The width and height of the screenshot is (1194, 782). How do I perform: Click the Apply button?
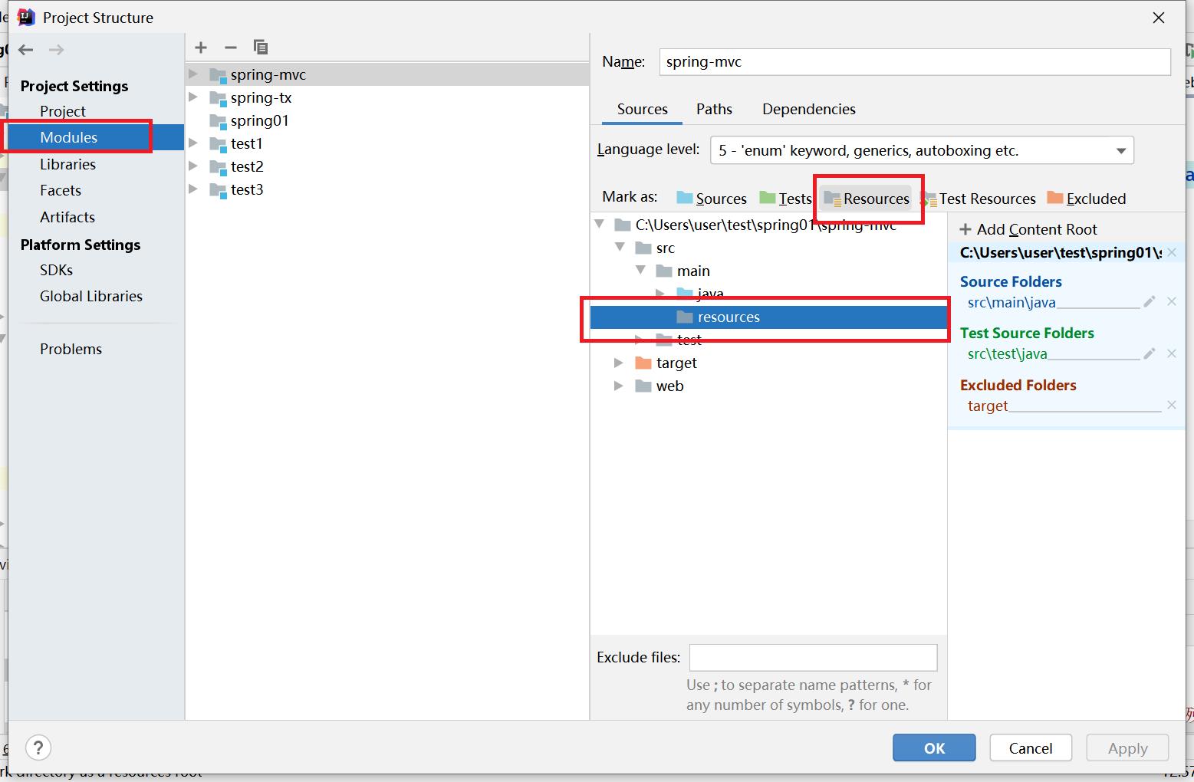pyautogui.click(x=1127, y=747)
